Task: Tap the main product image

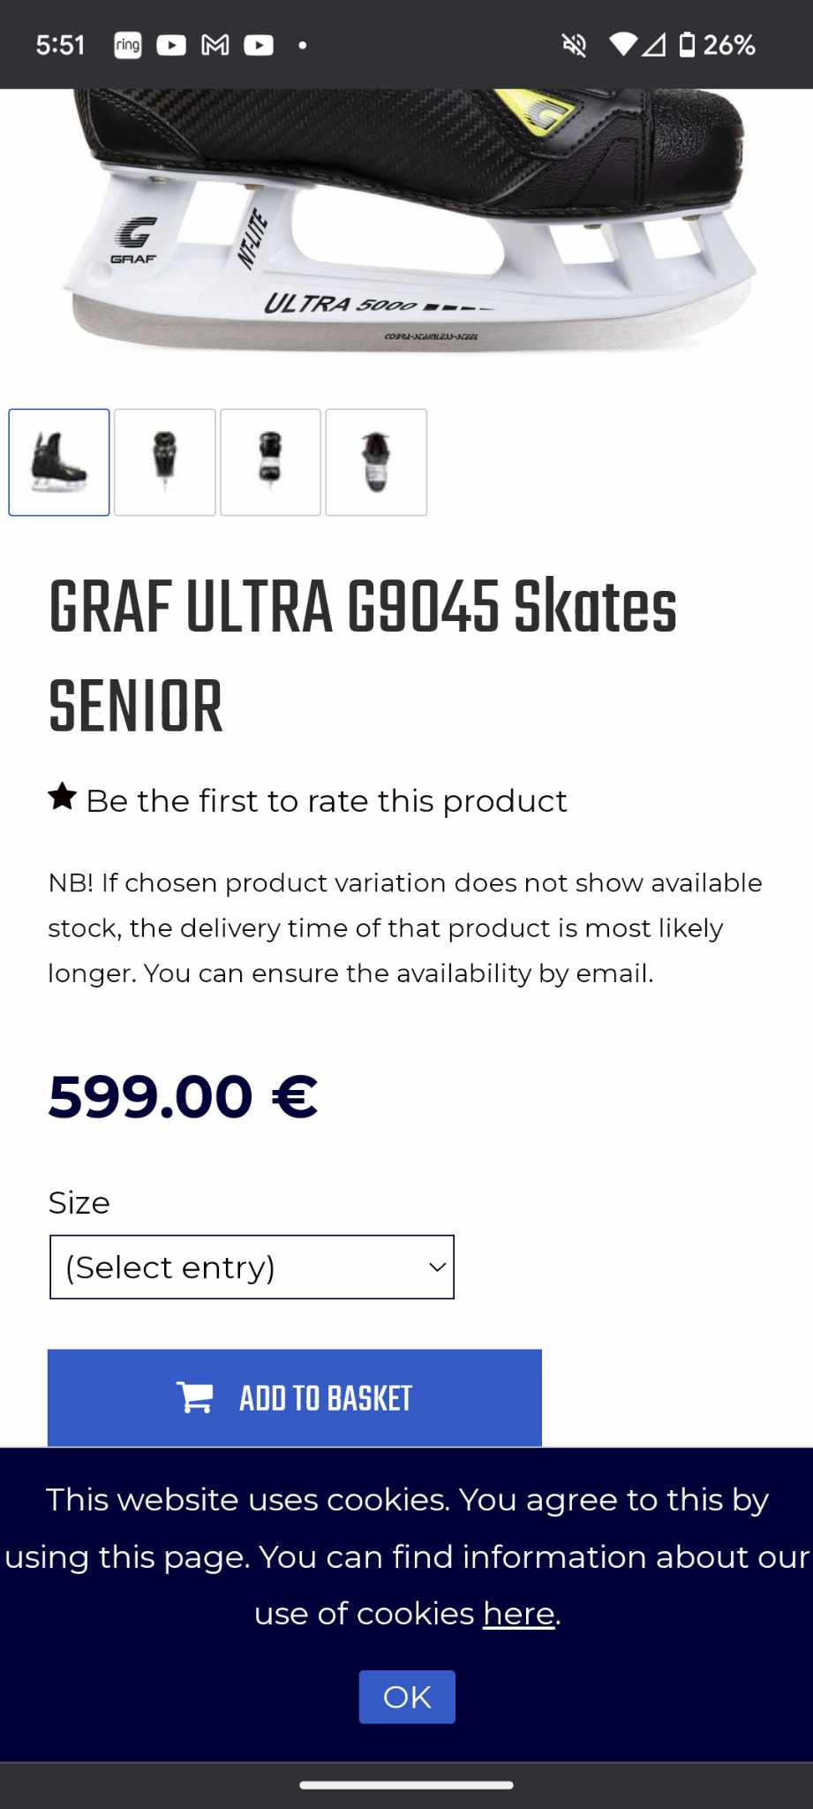Action: 406,230
